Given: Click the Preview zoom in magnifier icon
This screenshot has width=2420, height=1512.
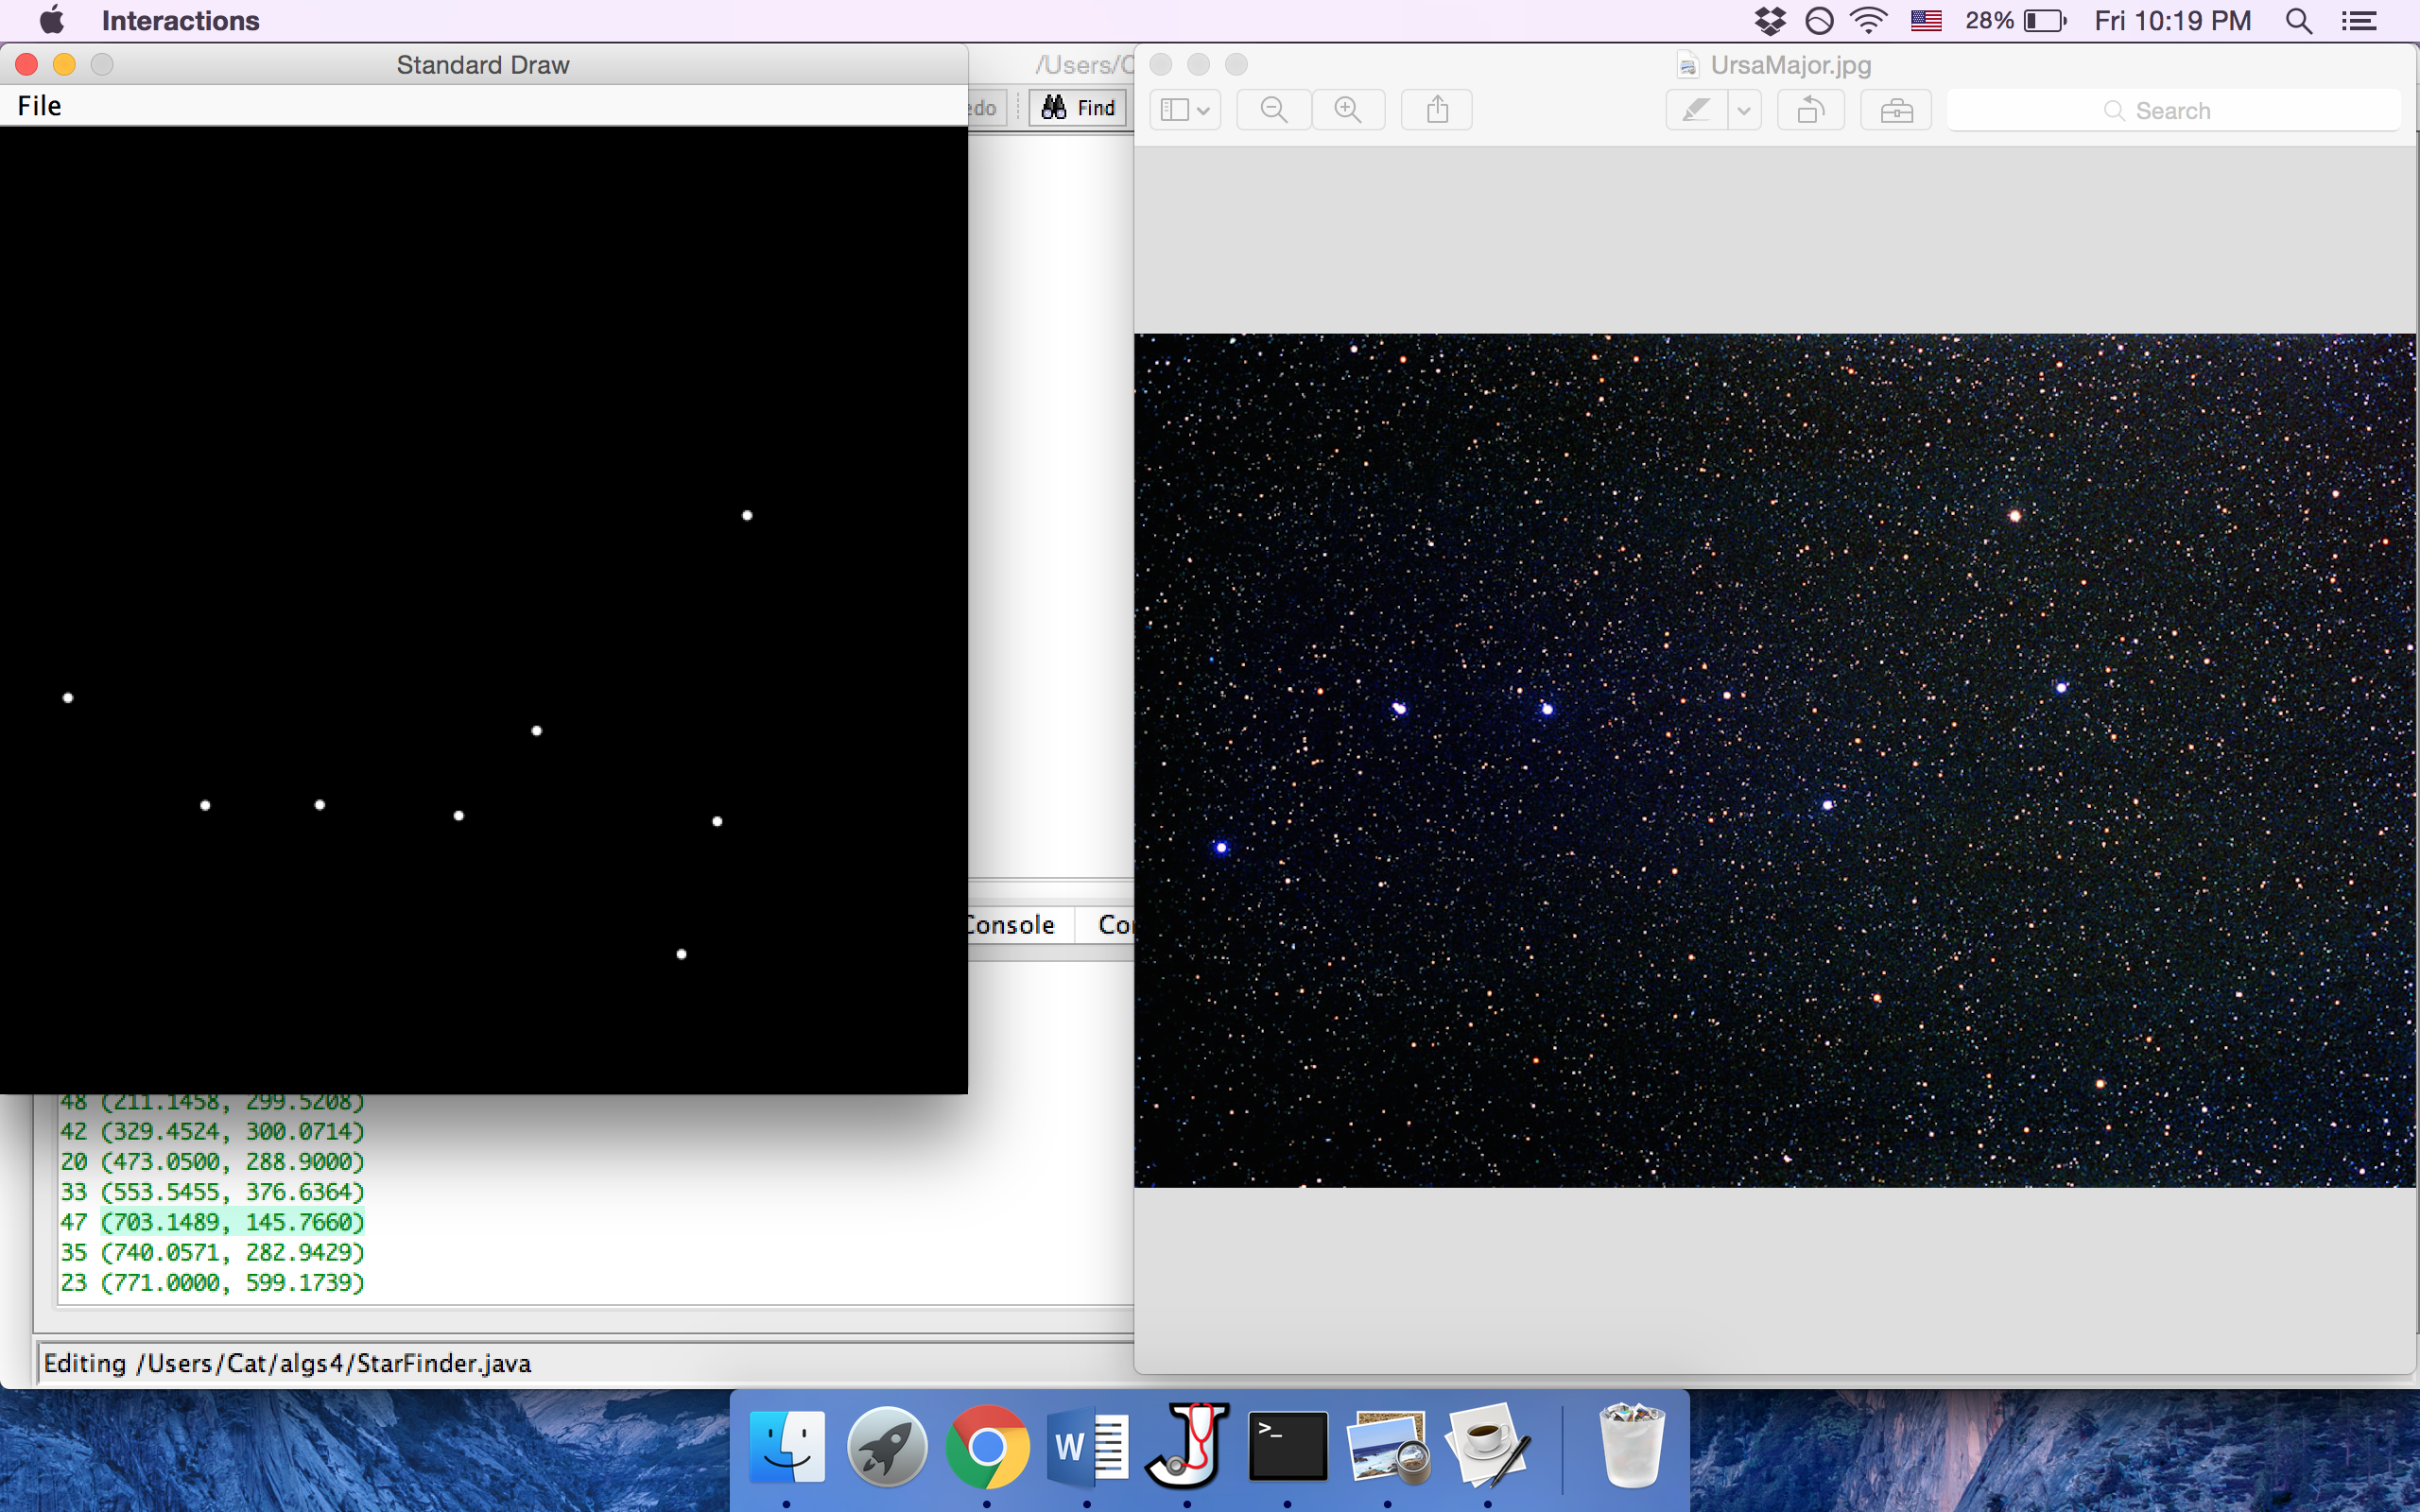Looking at the screenshot, I should pyautogui.click(x=1348, y=110).
